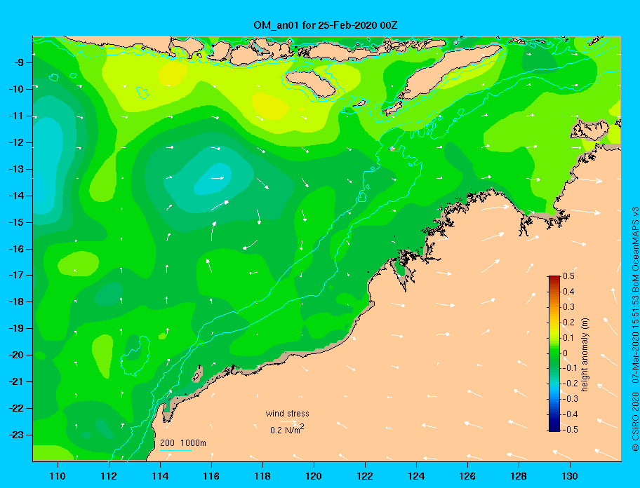Click the colorbar tick label "-0.1"

click(571, 368)
